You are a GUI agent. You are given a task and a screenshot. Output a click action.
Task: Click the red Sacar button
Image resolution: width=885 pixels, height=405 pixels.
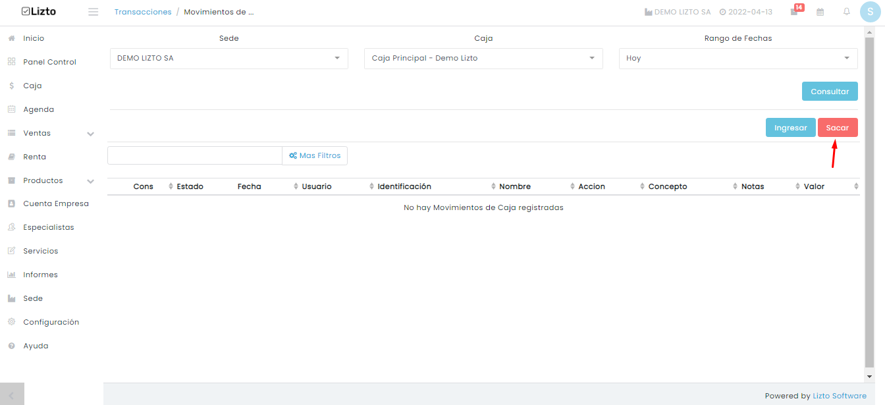[x=838, y=128]
